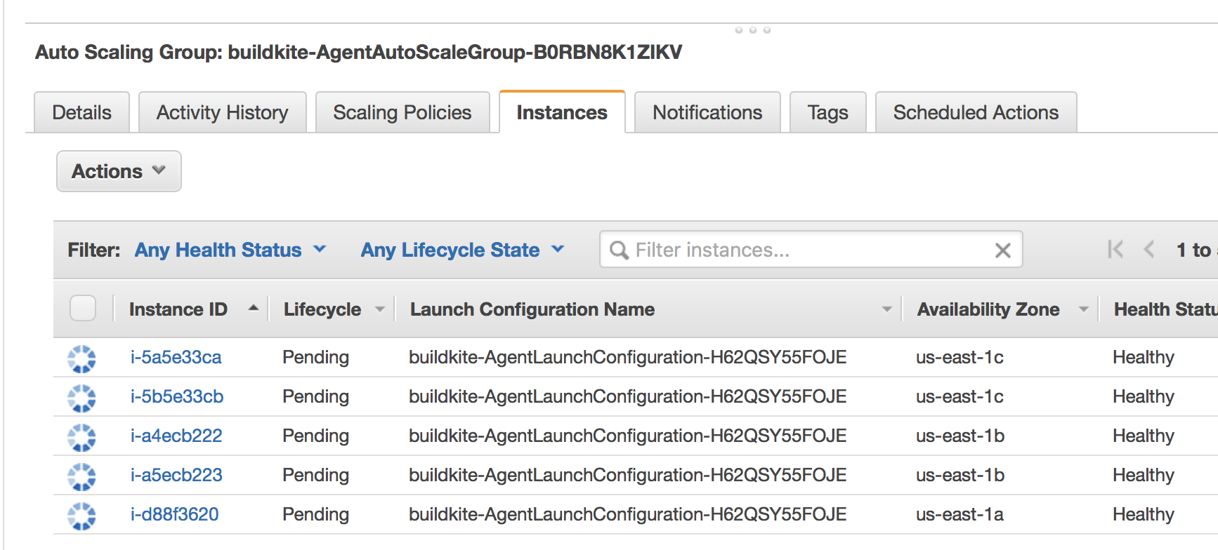Click launch configuration name in i-a4ecb222 row

pos(628,436)
